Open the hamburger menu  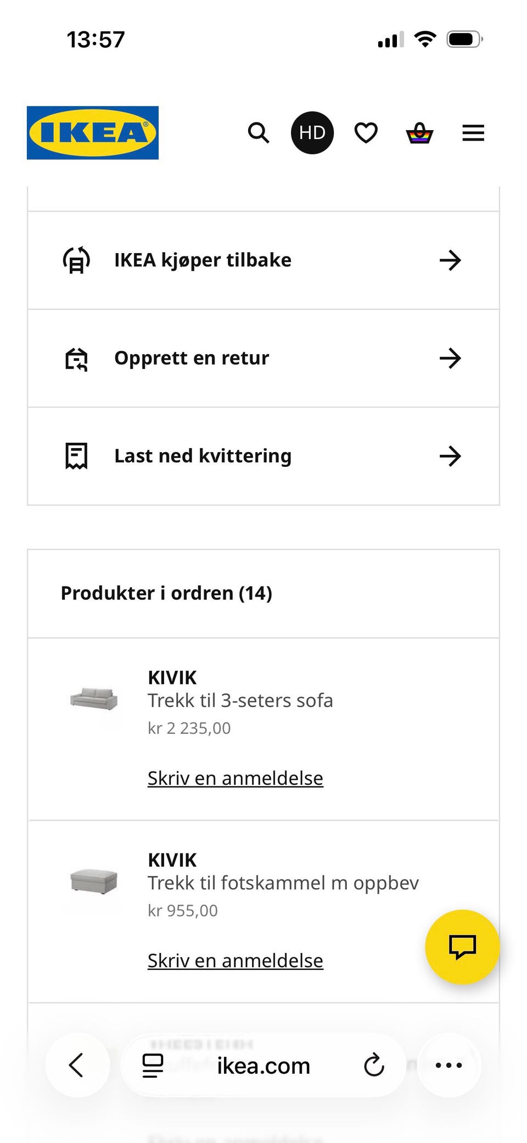(x=473, y=133)
